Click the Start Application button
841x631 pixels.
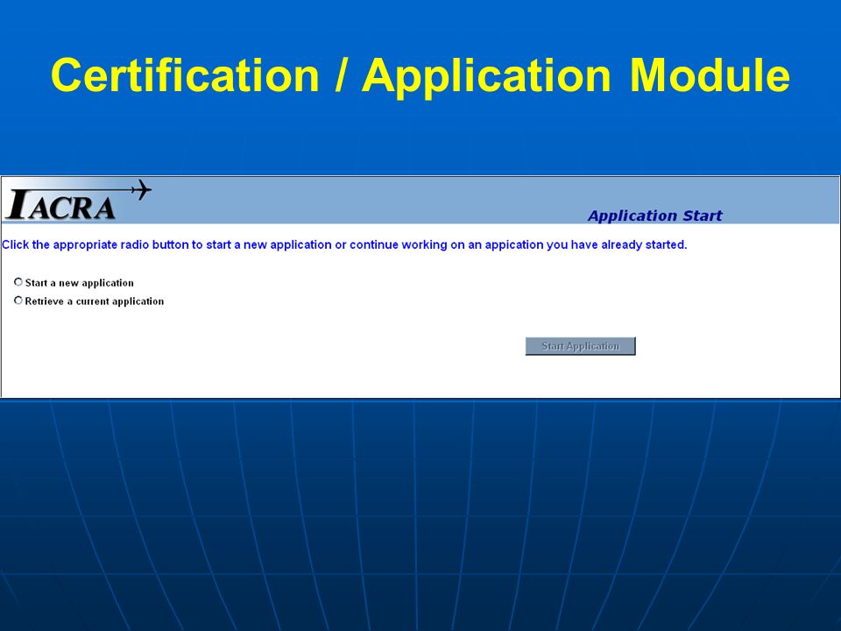pos(580,346)
